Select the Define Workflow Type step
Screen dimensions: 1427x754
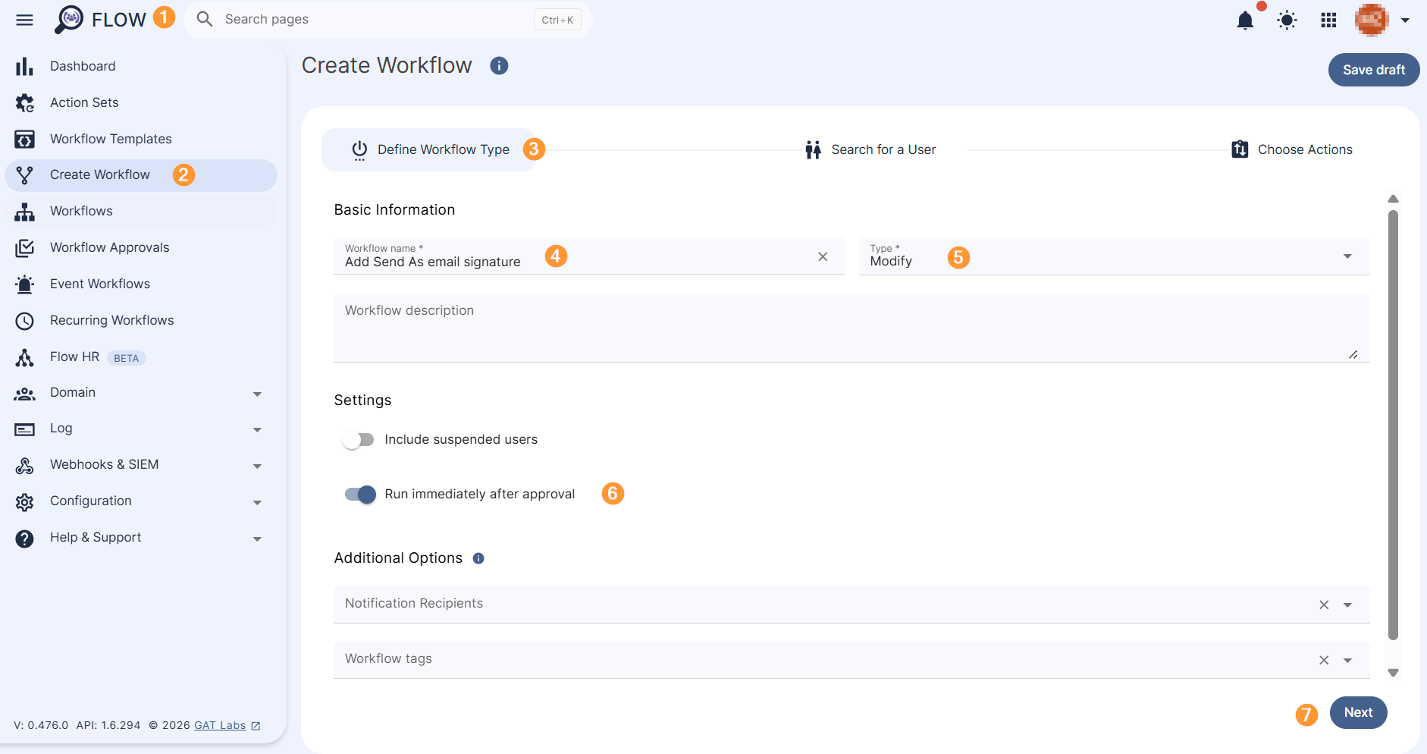click(431, 149)
